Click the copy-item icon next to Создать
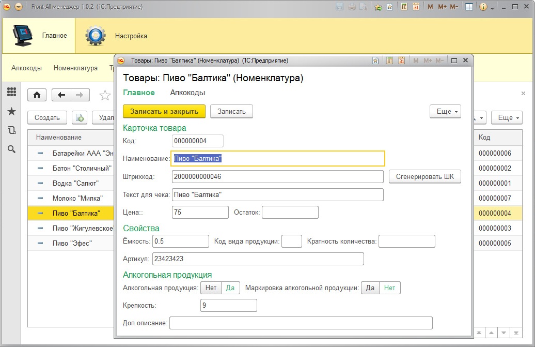Viewport: 535px width, 347px height. (80, 117)
